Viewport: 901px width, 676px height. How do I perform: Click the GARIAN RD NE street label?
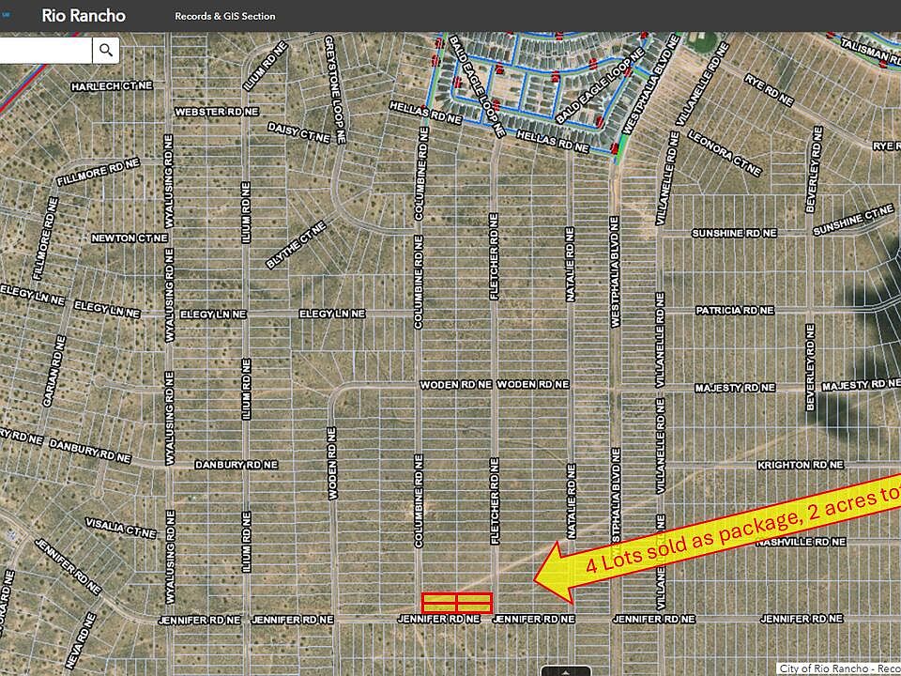coord(54,372)
